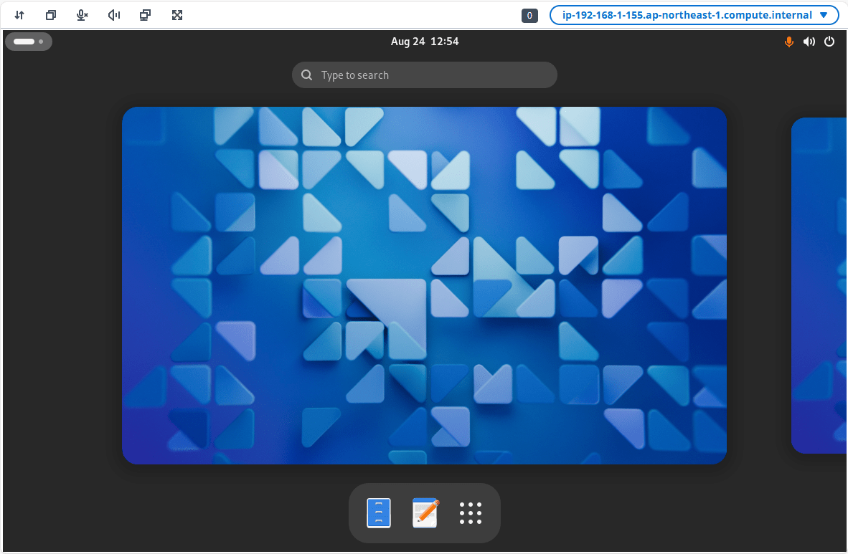The width and height of the screenshot is (848, 554).
Task: Open the power menu icon in the top bar
Action: click(829, 42)
